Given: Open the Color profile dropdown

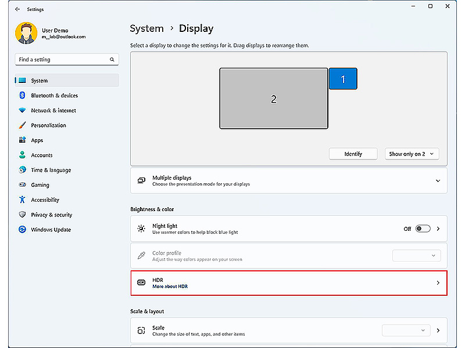Looking at the screenshot, I should click(416, 256).
